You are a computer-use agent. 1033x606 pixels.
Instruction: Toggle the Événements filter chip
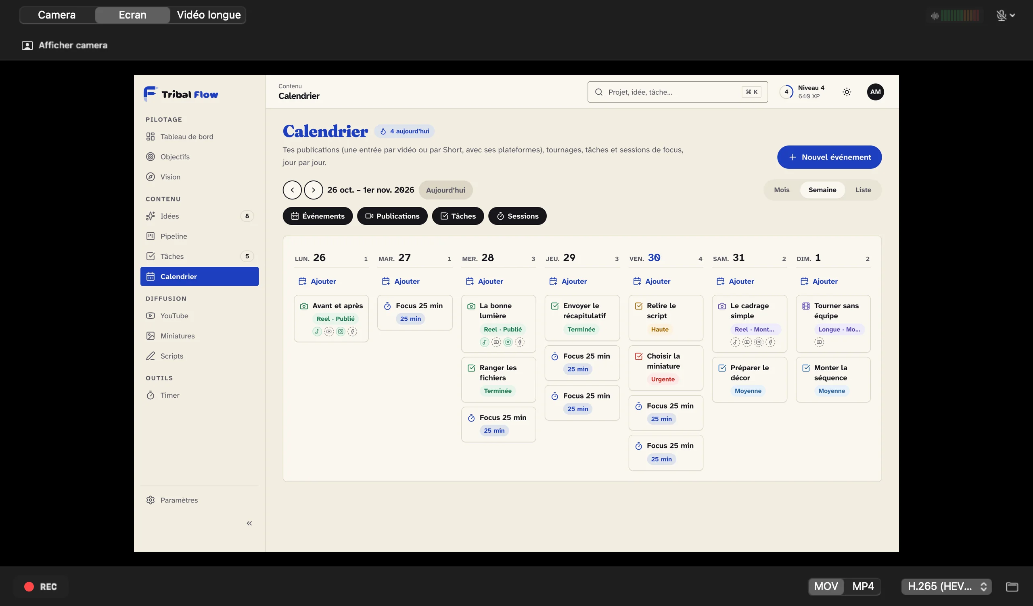point(318,216)
